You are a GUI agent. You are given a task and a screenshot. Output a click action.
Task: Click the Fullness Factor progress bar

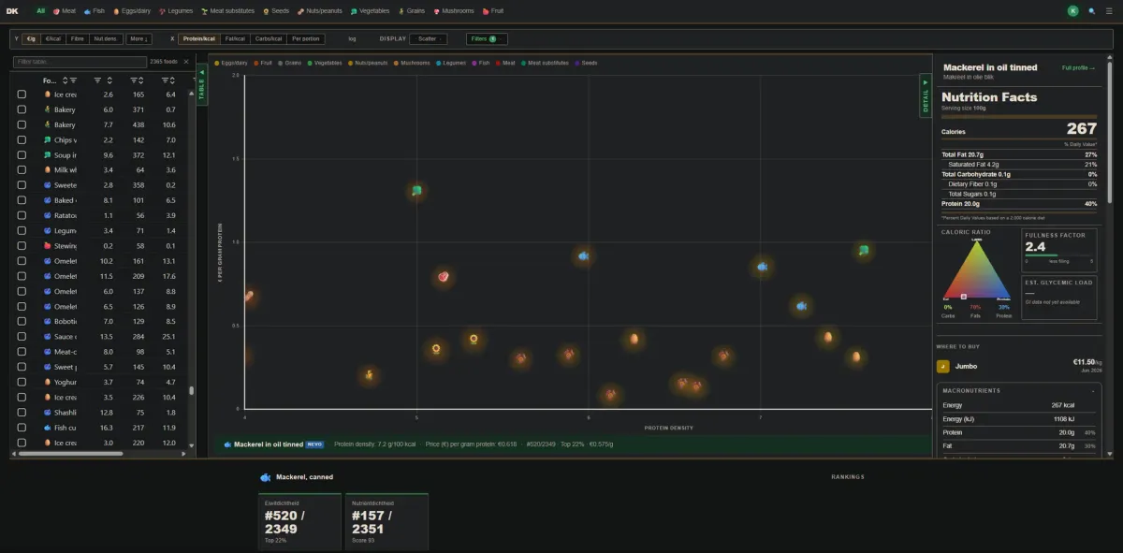pyautogui.click(x=1059, y=255)
